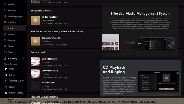Screen dimensions: 184x104
Task: Click the Recently played clock icon
Action: (5, 16)
